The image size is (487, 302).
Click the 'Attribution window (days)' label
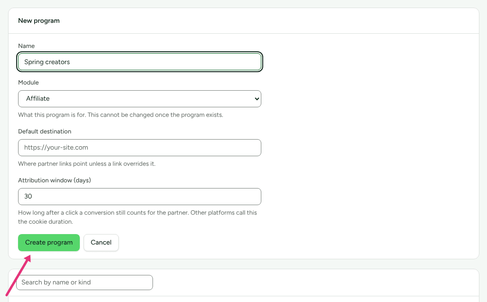(x=54, y=180)
